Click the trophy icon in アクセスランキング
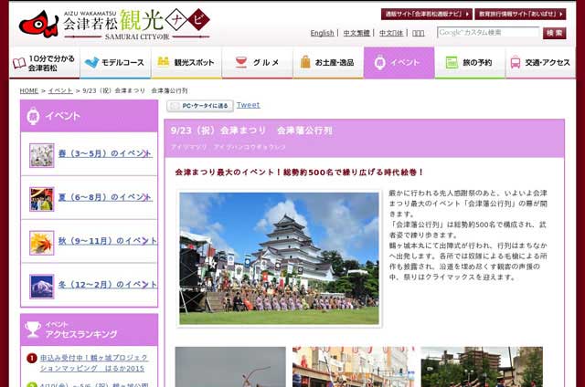The width and height of the screenshot is (585, 387). click(x=33, y=329)
